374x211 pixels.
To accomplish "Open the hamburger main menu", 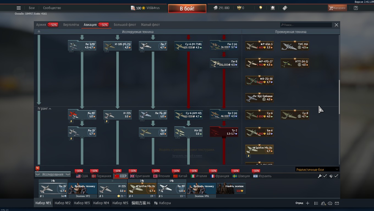I will [19, 8].
